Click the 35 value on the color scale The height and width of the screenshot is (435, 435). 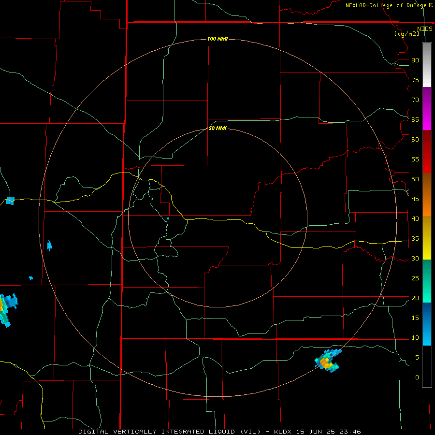(415, 239)
